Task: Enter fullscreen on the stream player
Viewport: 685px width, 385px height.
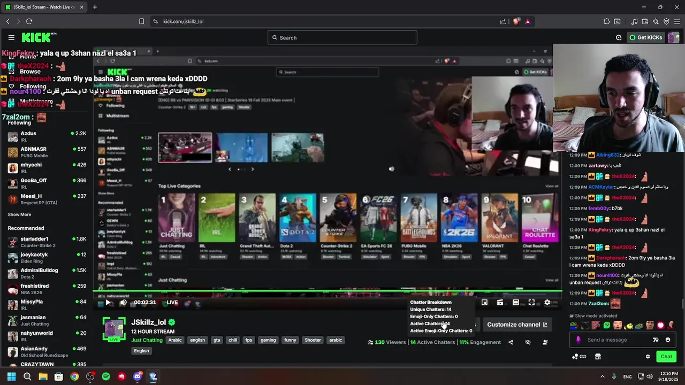Action: click(531, 303)
